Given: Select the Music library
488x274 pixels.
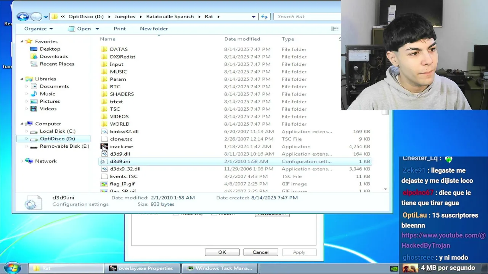Looking at the screenshot, I should click(47, 94).
